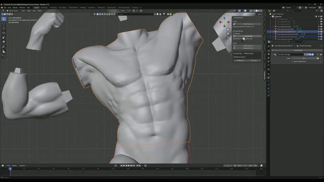This screenshot has height=182, width=324.
Task: Click the Smooth by Angle modifier name field
Action: point(290,55)
